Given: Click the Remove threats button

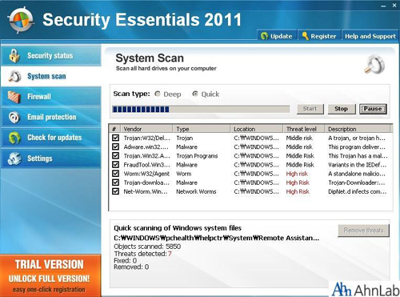Looking at the screenshot, I should [x=363, y=231].
